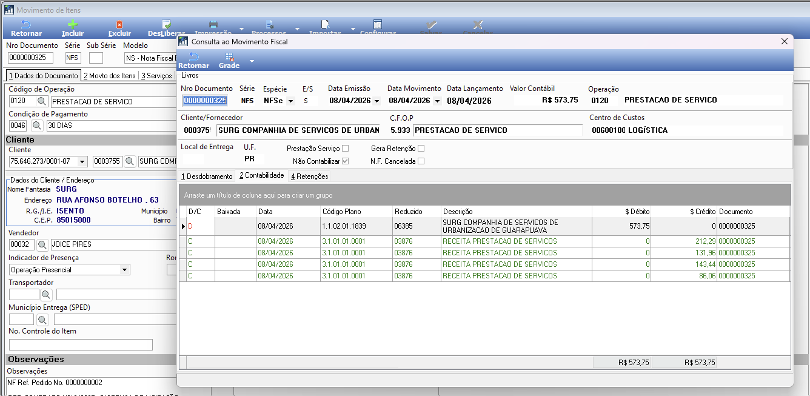Toggle N.F. Cancelada checkbox
The image size is (810, 396).
coord(421,161)
